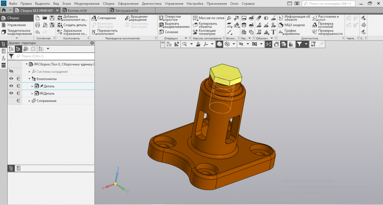Toggle visibility of the pinned Деталь
The height and width of the screenshot is (205, 383).
(x=11, y=86)
